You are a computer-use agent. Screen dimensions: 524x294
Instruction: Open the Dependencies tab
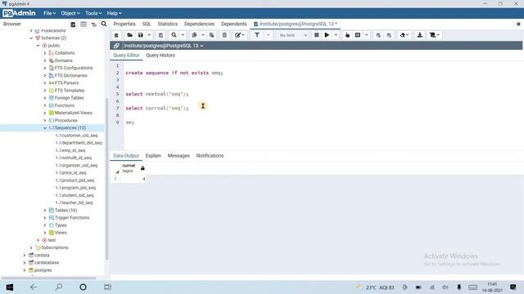click(x=199, y=24)
